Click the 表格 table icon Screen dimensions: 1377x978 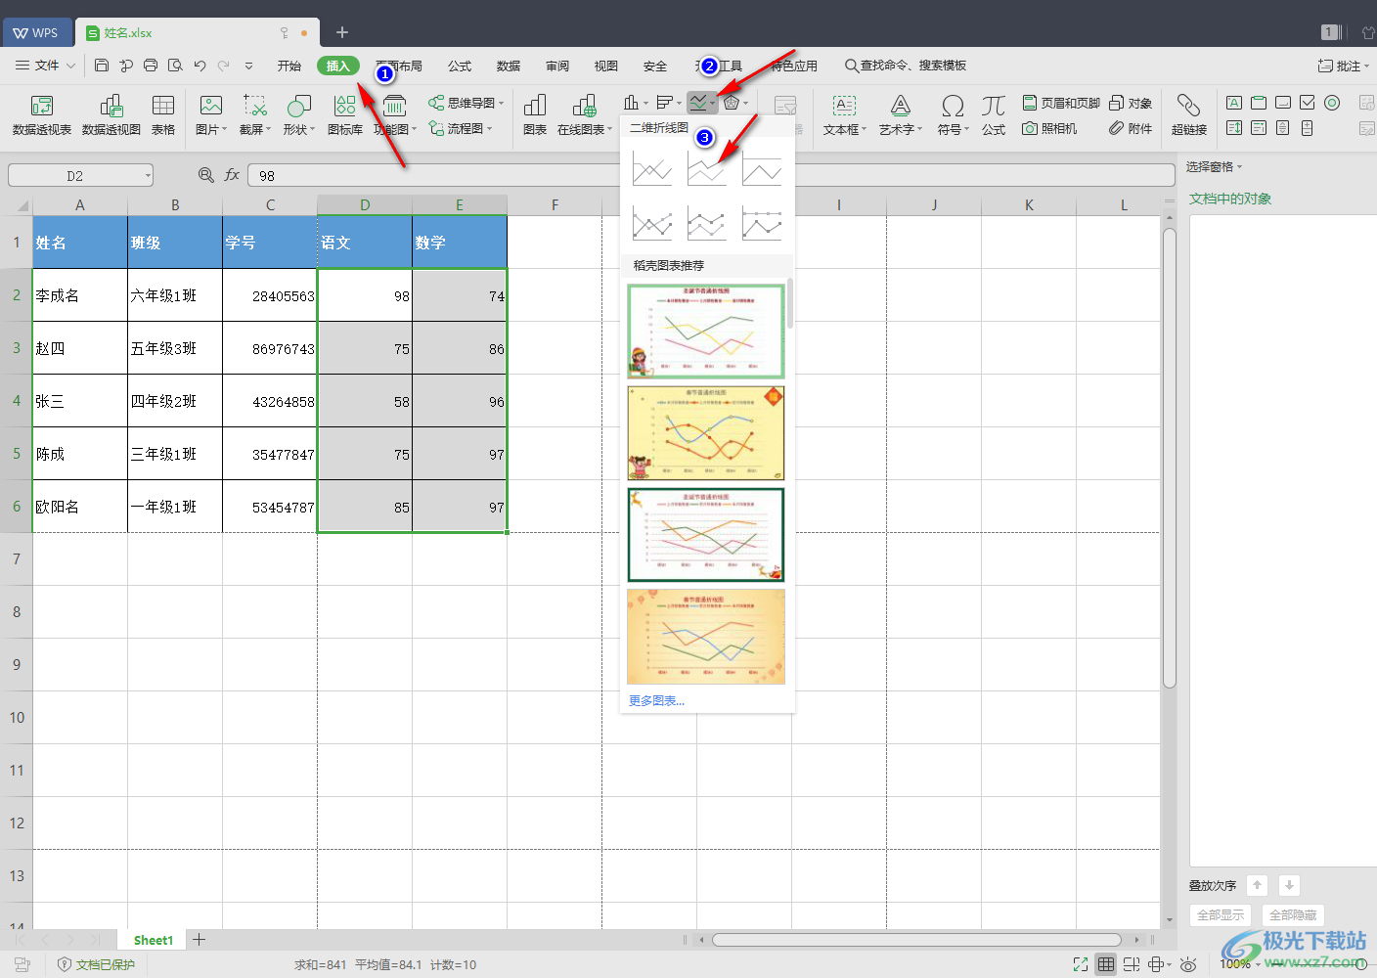click(x=163, y=115)
